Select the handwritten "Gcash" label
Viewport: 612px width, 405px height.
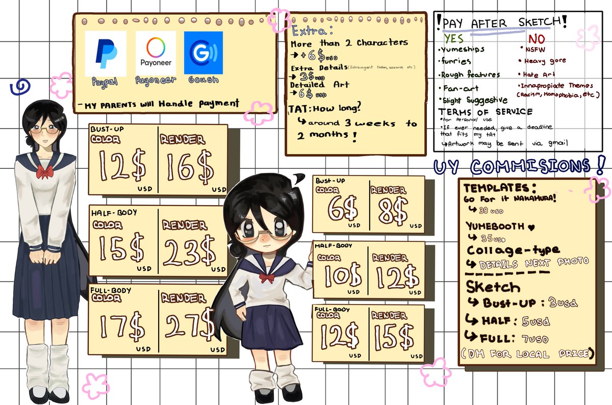pos(202,80)
